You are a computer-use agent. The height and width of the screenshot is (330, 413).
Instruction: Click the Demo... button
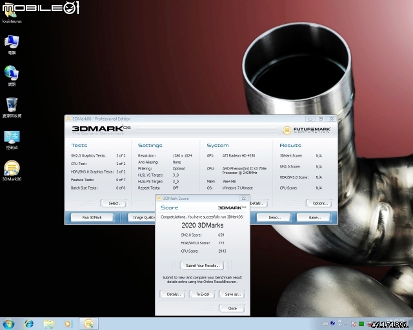click(274, 218)
